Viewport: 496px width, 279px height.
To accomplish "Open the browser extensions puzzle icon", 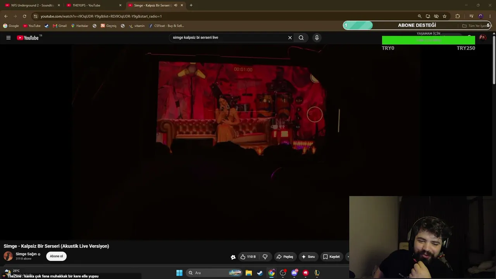I will [458, 16].
